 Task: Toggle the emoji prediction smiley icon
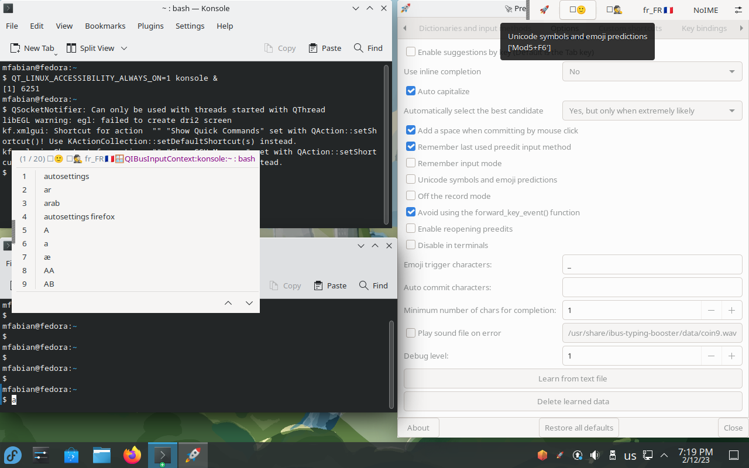(x=578, y=10)
